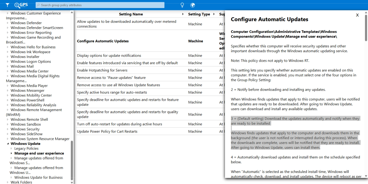Click the Setting Type column header

pyautogui.click(x=199, y=14)
